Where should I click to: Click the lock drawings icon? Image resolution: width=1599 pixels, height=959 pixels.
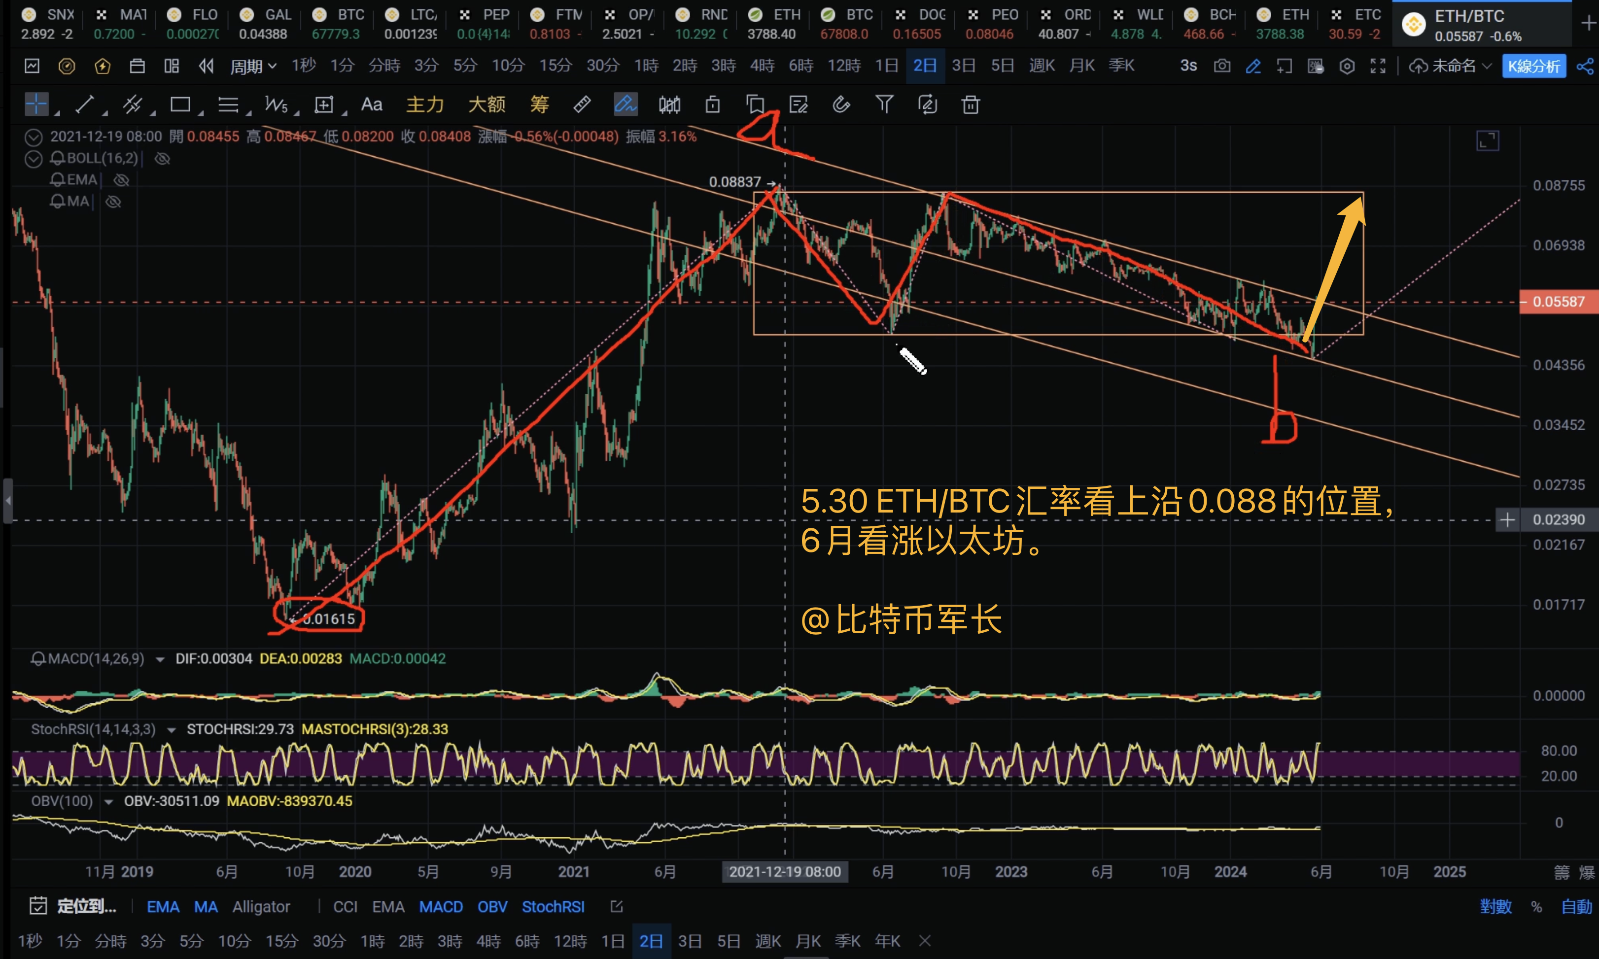[712, 104]
